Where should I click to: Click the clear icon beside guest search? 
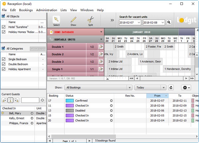pyautogui.click(x=42, y=100)
